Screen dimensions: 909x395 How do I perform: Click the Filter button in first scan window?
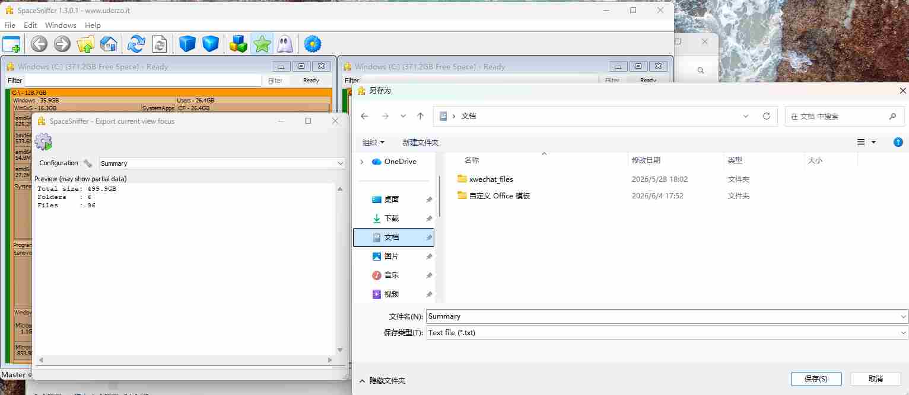pos(275,81)
